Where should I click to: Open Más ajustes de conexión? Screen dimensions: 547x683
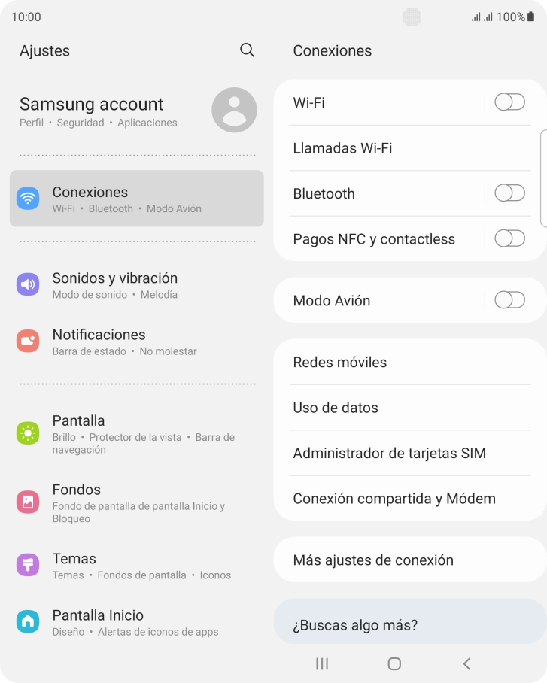point(410,560)
